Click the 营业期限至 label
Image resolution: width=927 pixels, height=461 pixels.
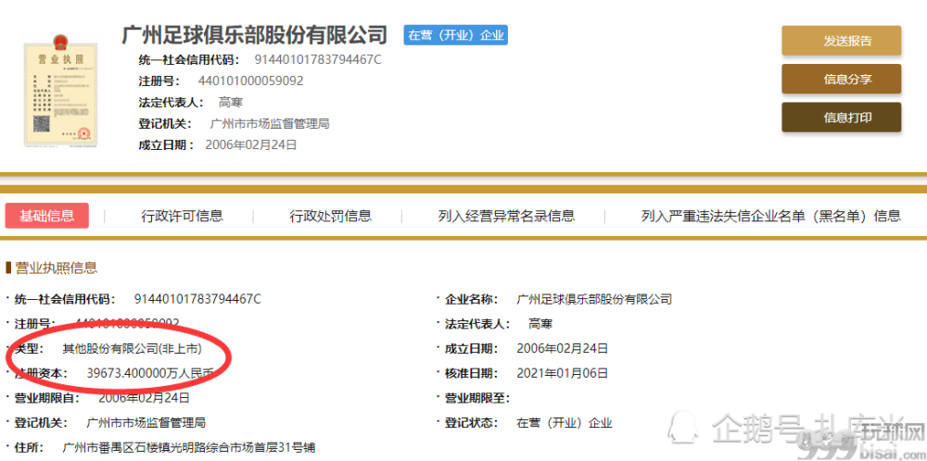click(x=477, y=398)
